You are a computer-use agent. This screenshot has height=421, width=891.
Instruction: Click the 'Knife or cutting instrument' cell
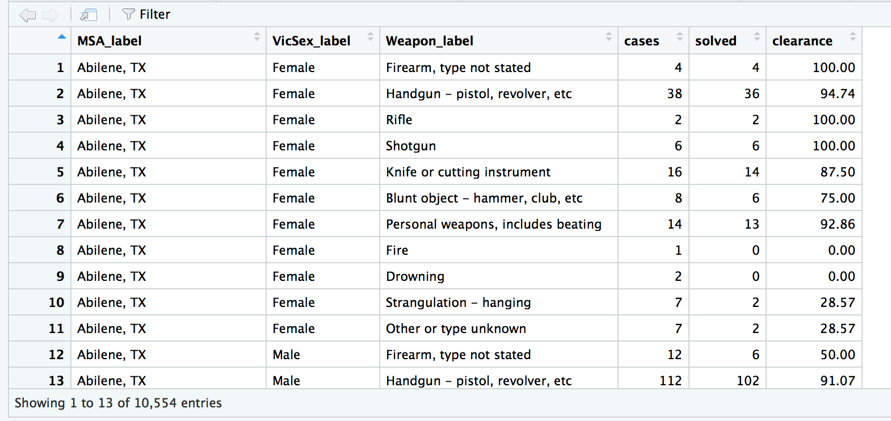[x=468, y=172]
